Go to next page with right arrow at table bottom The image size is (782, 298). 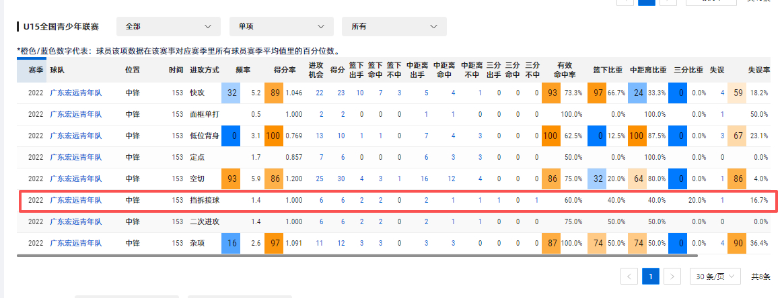pyautogui.click(x=673, y=277)
